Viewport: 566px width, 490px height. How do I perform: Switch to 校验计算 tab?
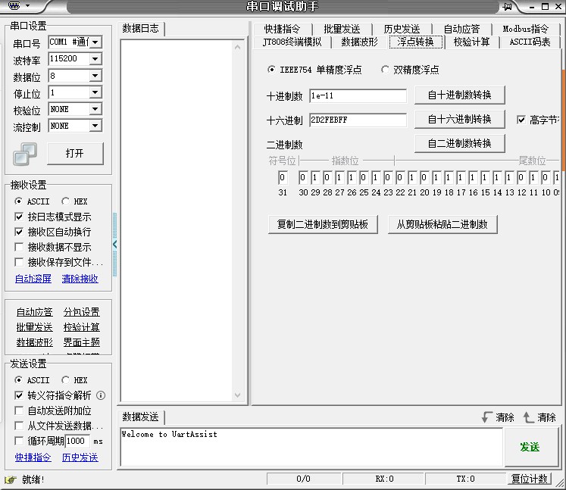pos(471,42)
